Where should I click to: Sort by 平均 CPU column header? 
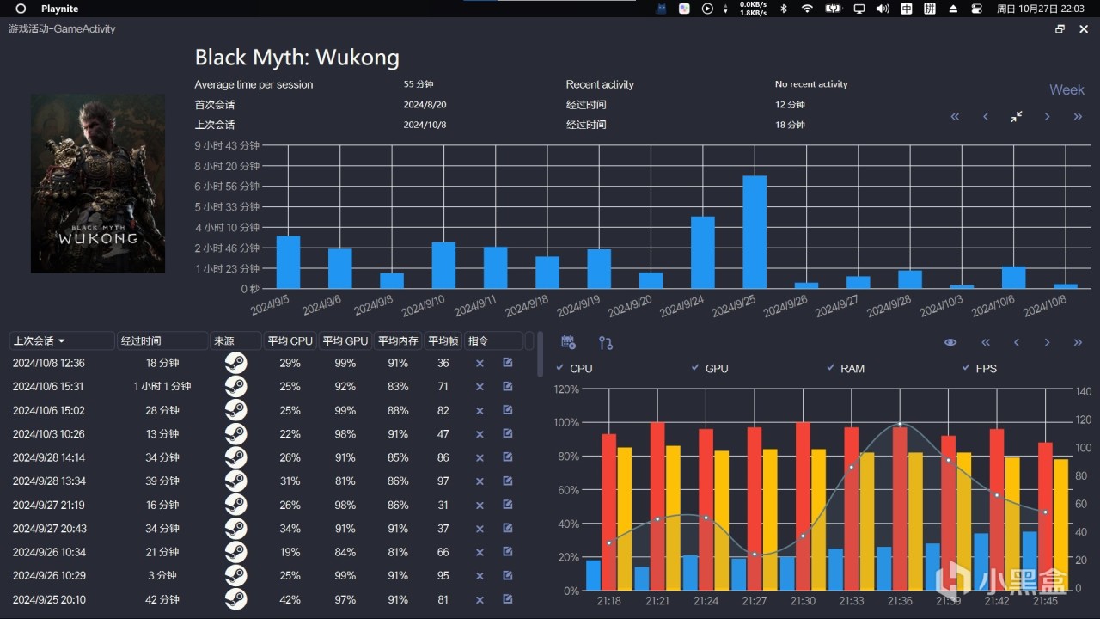pyautogui.click(x=290, y=341)
